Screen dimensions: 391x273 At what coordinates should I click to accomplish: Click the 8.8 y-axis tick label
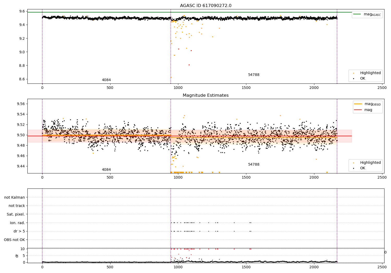point(22,66)
